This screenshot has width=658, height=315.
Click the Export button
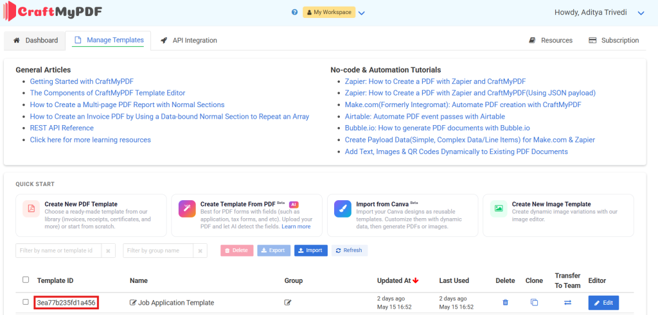pos(274,250)
